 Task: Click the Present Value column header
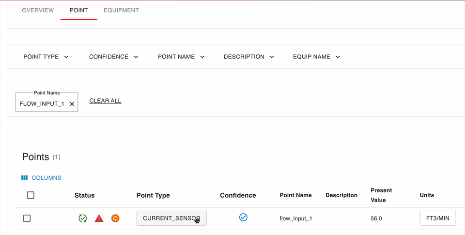(381, 195)
